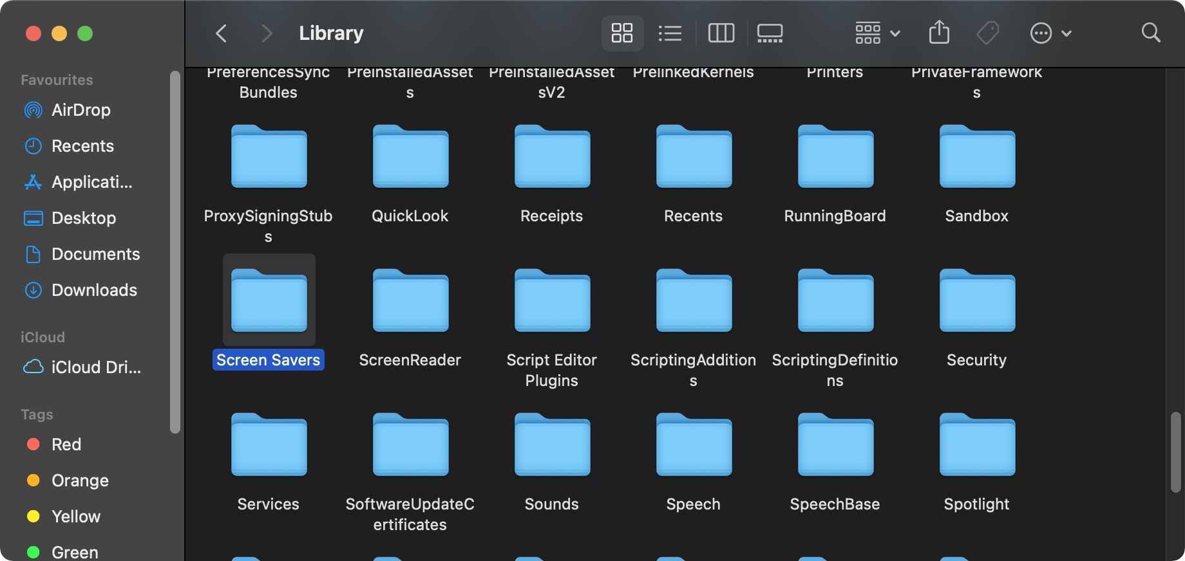Switch to list view
This screenshot has height=561, width=1185.
pyautogui.click(x=670, y=33)
